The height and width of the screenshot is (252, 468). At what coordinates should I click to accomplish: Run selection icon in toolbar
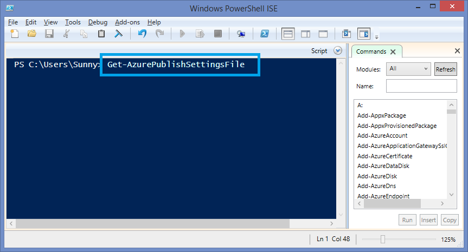pyautogui.click(x=200, y=34)
